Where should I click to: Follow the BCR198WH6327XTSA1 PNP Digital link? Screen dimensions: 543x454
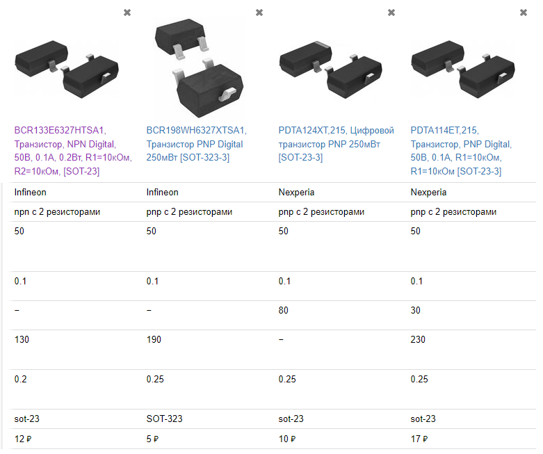pyautogui.click(x=195, y=143)
